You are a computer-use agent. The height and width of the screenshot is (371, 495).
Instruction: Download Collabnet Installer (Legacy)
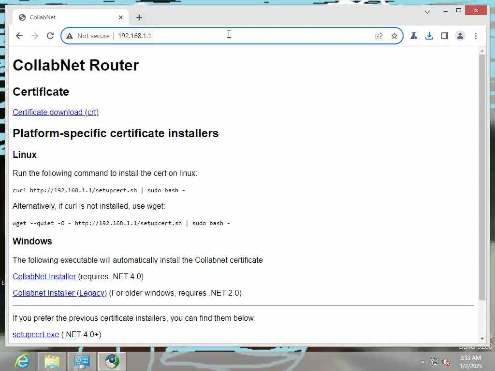point(59,293)
